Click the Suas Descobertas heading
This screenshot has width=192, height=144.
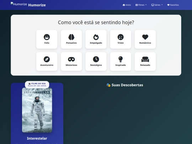click(x=125, y=85)
